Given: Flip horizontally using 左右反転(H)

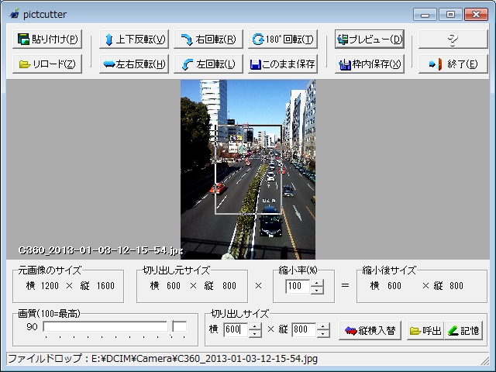Looking at the screenshot, I should [x=134, y=64].
